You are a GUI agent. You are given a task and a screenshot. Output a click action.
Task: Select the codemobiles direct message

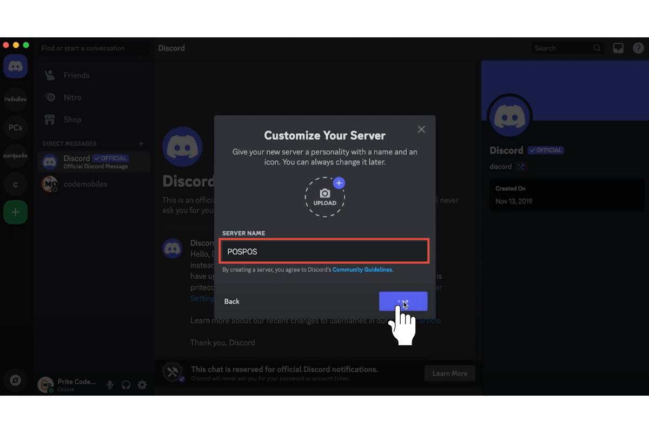(x=85, y=184)
